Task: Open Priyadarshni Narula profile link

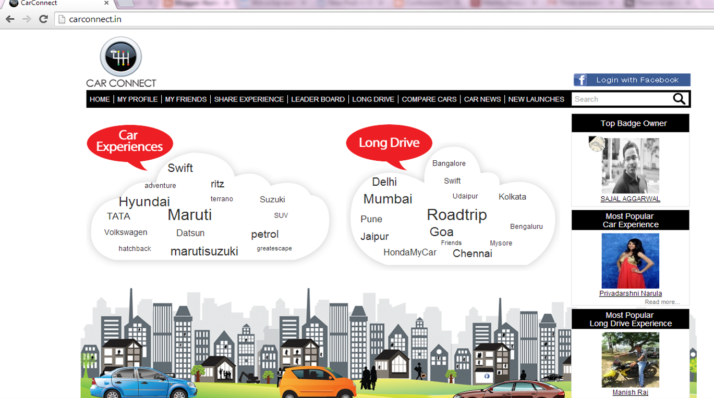Action: (x=630, y=293)
